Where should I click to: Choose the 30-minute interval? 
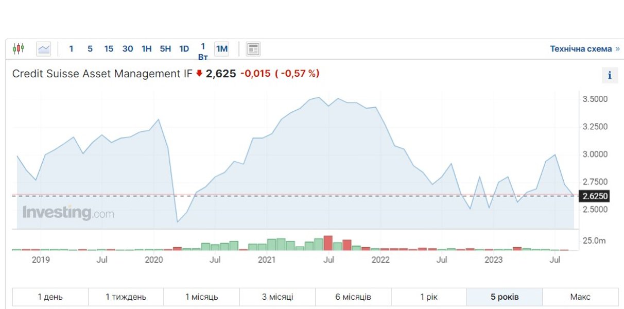128,49
